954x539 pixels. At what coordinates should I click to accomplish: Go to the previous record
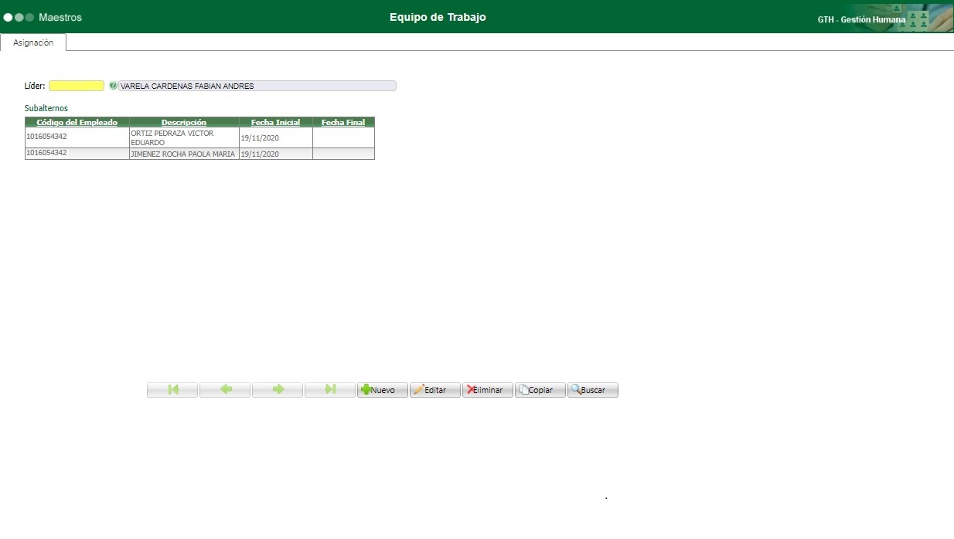[x=225, y=390]
